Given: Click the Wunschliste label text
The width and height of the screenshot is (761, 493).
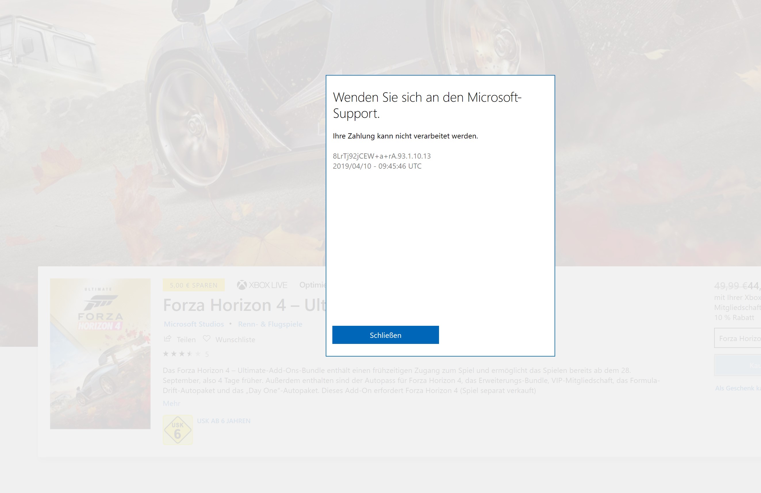Looking at the screenshot, I should pos(235,339).
